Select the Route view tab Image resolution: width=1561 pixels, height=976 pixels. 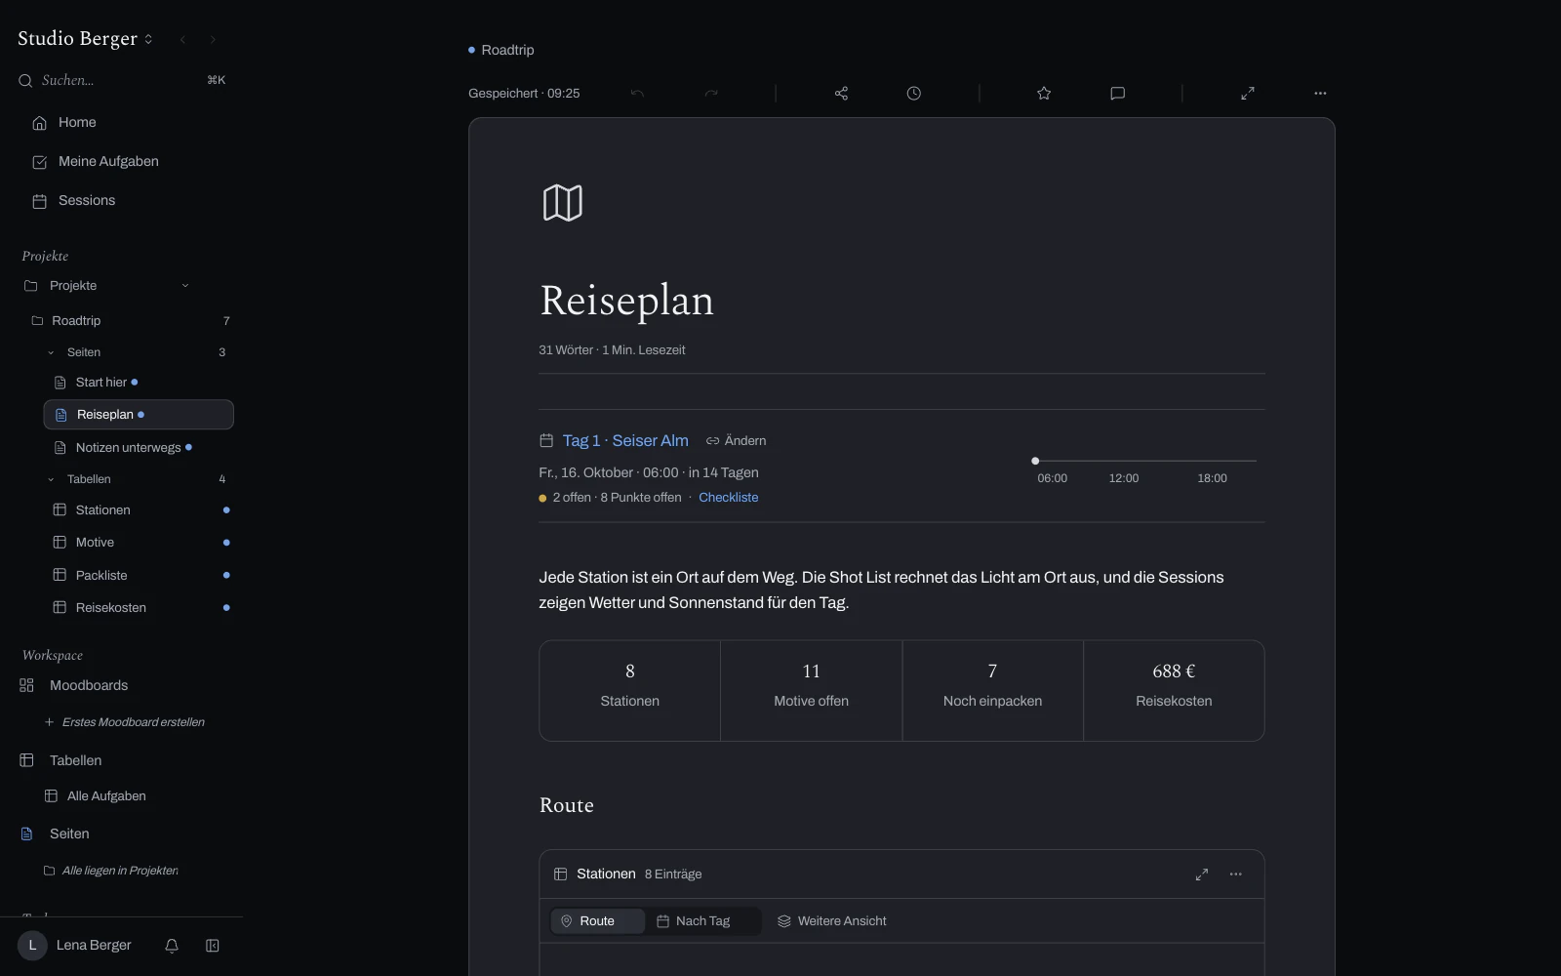pos(597,921)
